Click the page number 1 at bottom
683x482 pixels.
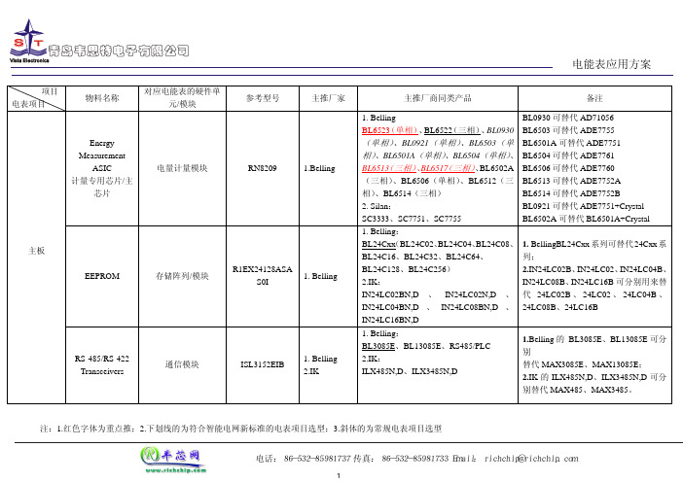click(x=339, y=476)
